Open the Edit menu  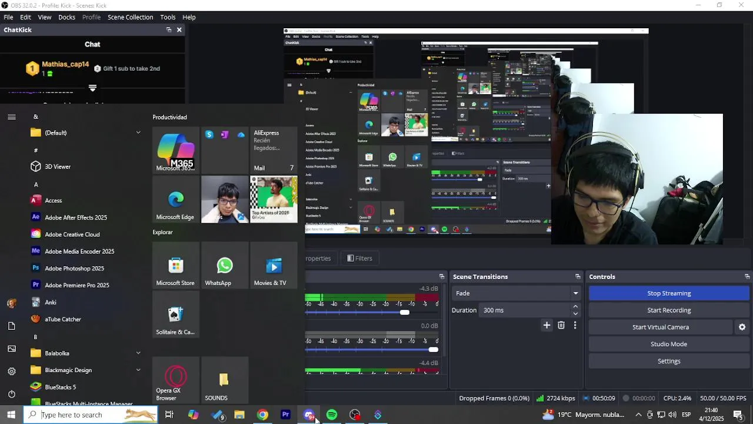[25, 17]
